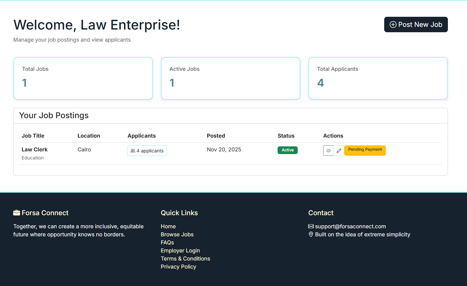
Task: Click the briefcase icon next to Forsa Connect
Action: 16,212
